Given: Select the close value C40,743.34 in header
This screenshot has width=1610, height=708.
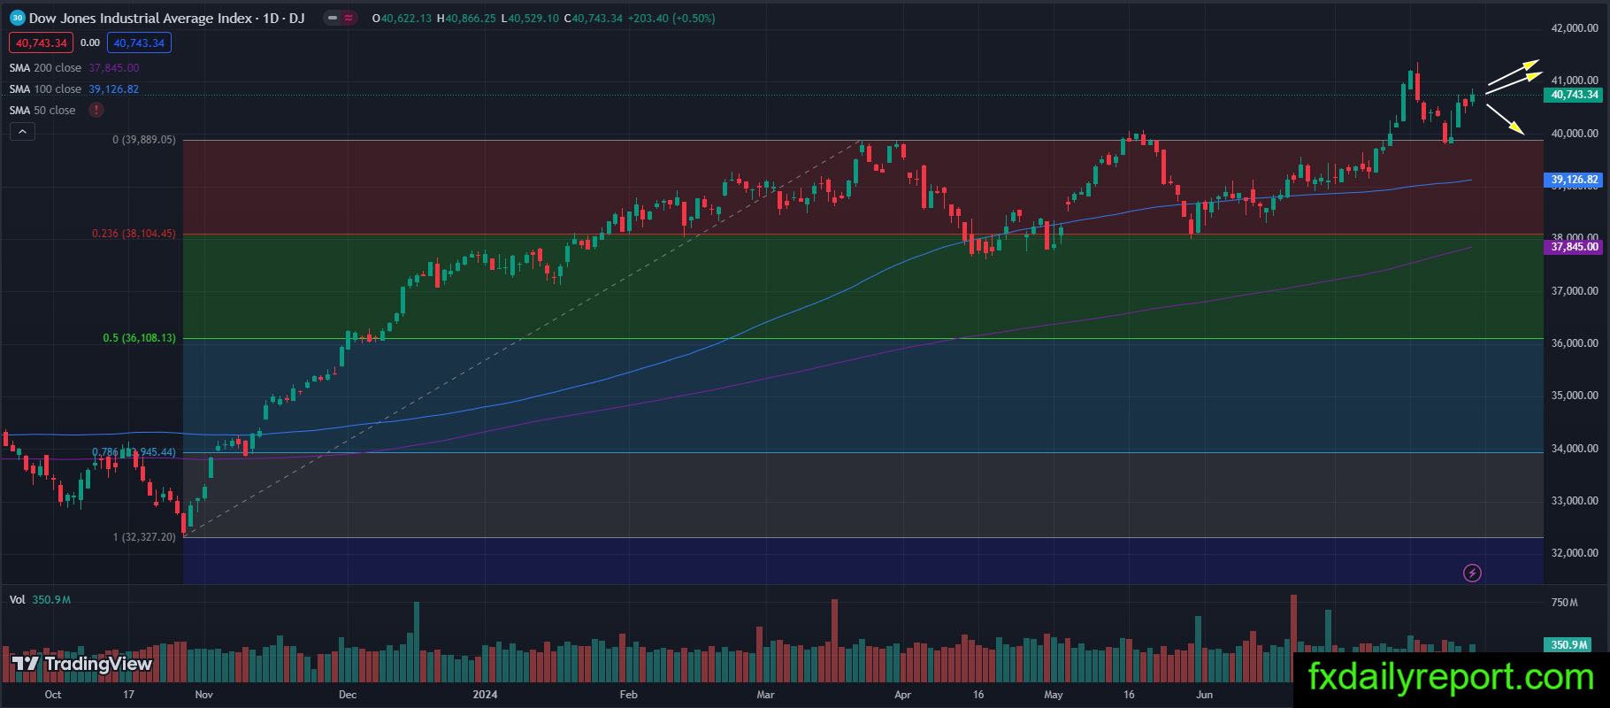Looking at the screenshot, I should [593, 19].
